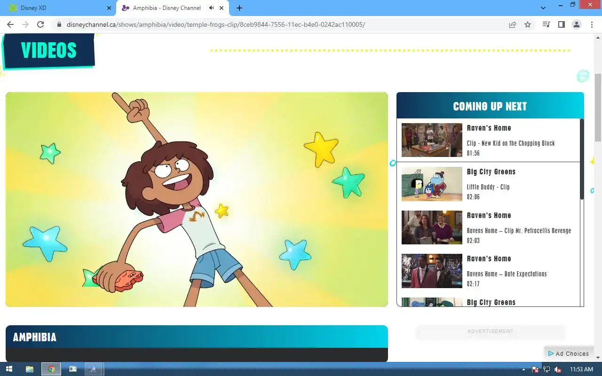Show hidden system tray icons

[x=523, y=369]
